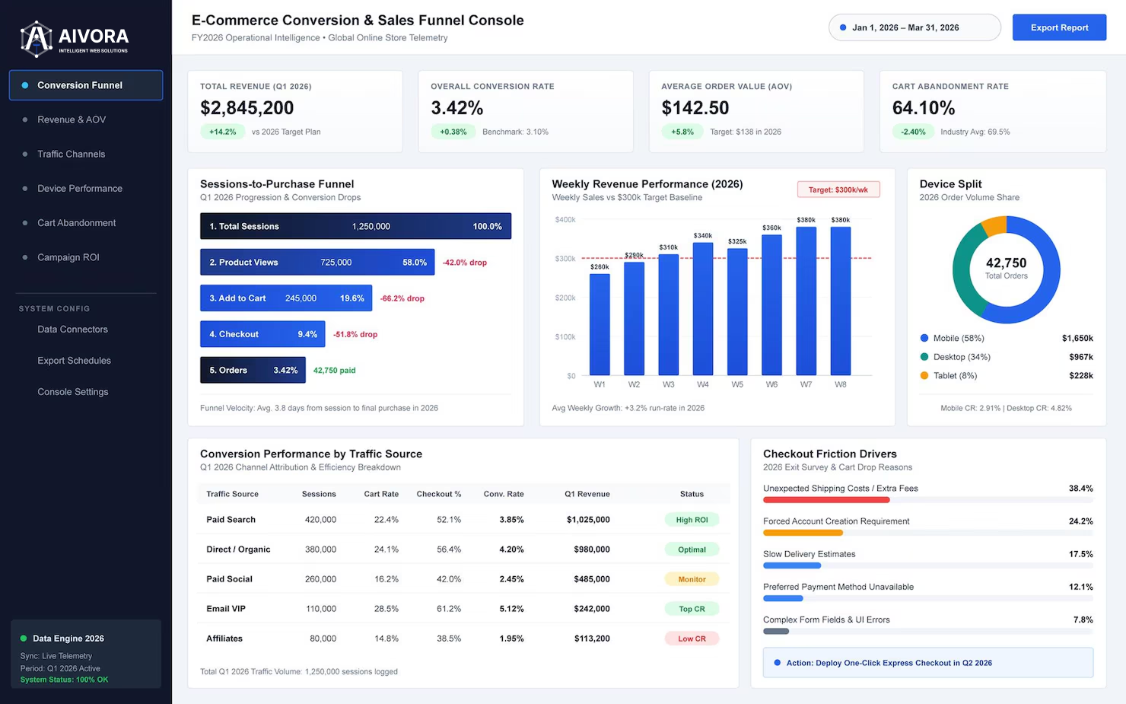Click the 5.12% conversion rate cell

tap(512, 609)
